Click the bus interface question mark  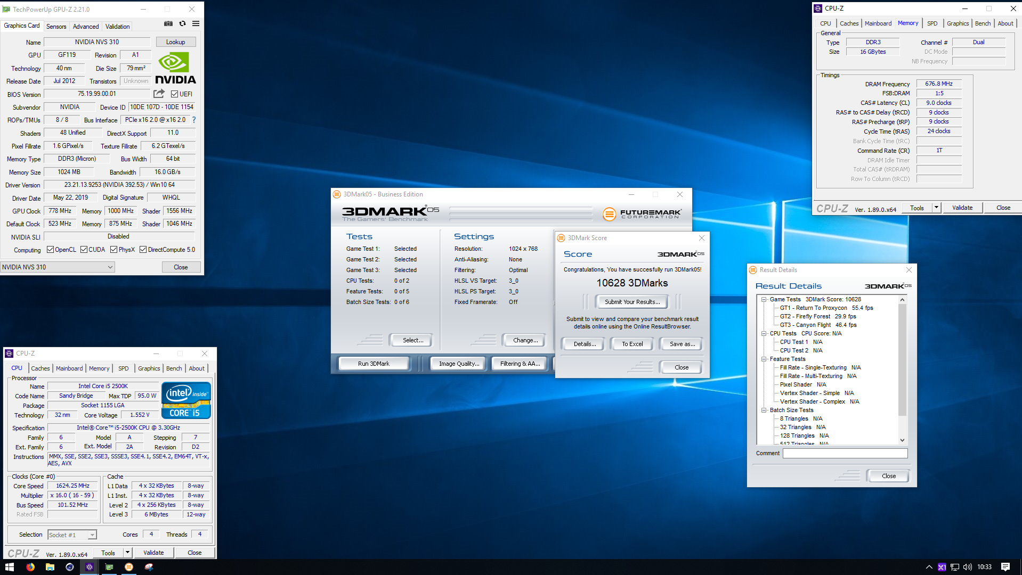(x=194, y=120)
